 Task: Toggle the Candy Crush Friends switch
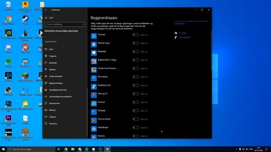point(135,68)
